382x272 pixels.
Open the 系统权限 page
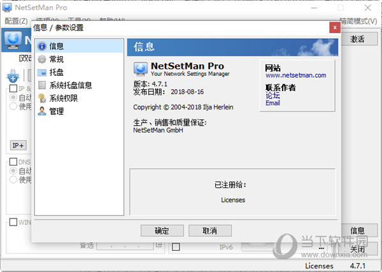(80, 98)
